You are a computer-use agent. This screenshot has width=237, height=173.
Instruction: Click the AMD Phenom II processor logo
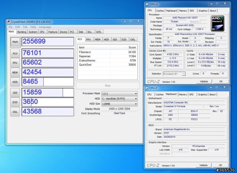(x=217, y=23)
